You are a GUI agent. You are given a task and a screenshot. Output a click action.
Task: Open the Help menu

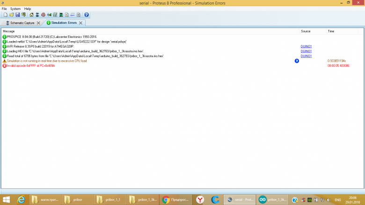[x=28, y=9]
